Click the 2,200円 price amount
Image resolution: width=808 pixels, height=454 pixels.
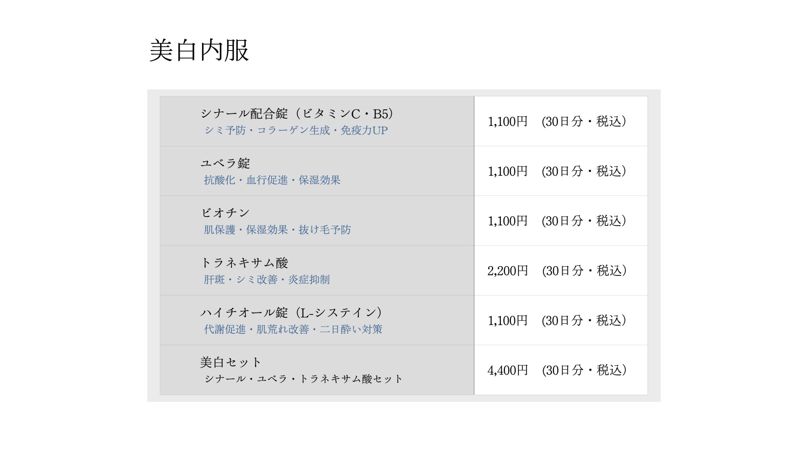point(507,271)
